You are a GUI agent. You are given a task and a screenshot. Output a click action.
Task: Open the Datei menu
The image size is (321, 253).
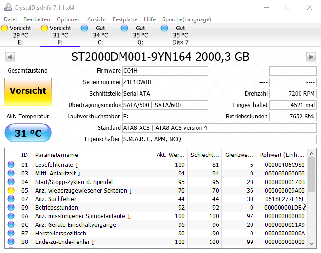point(10,19)
